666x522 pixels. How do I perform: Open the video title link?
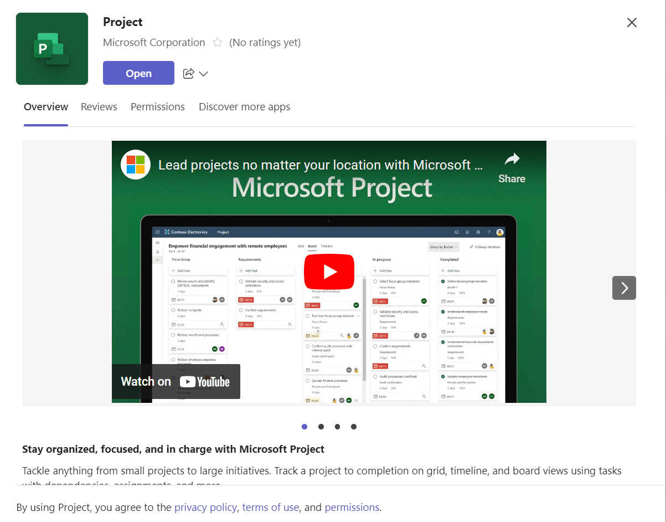click(x=321, y=165)
